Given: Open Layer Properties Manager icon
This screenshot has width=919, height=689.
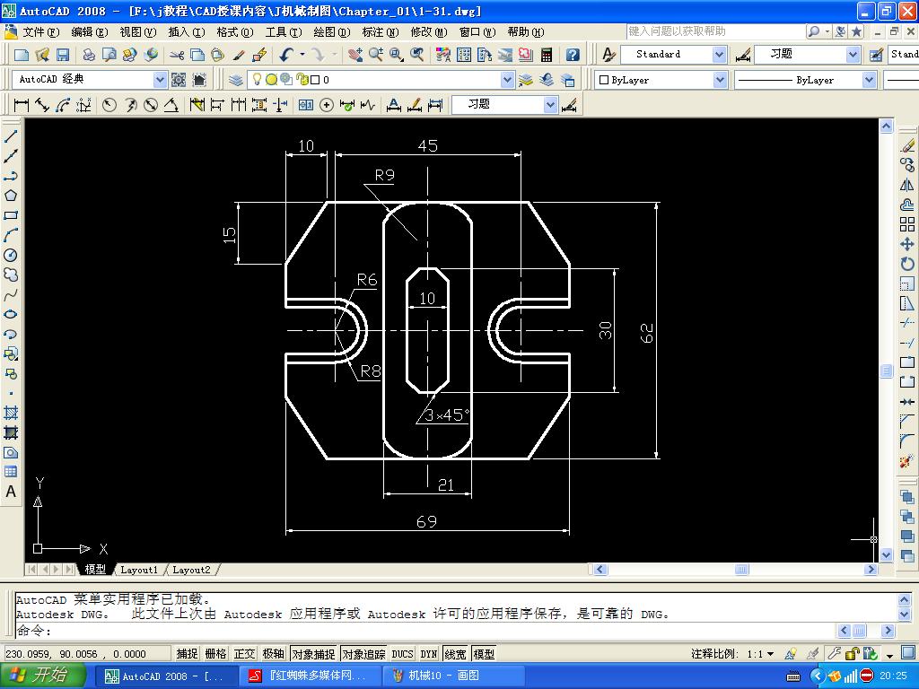Looking at the screenshot, I should pos(236,80).
